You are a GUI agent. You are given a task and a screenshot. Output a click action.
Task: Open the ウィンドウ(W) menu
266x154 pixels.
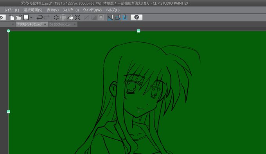[92, 10]
